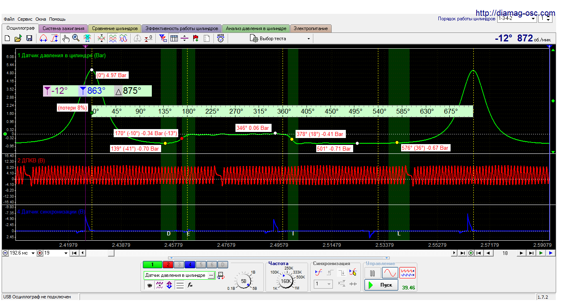Click the stacked channels waveform icon
This screenshot has height=302, width=561.
pos(112,38)
